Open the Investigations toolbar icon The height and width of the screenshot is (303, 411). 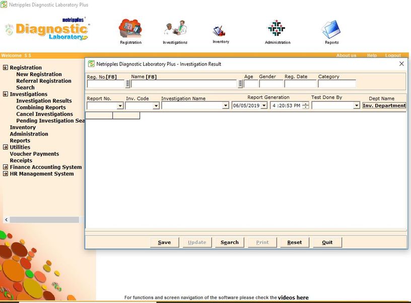pyautogui.click(x=175, y=32)
